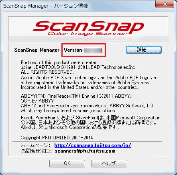Click the red ScanSnap logo
177x175 pixels.
coord(88,26)
